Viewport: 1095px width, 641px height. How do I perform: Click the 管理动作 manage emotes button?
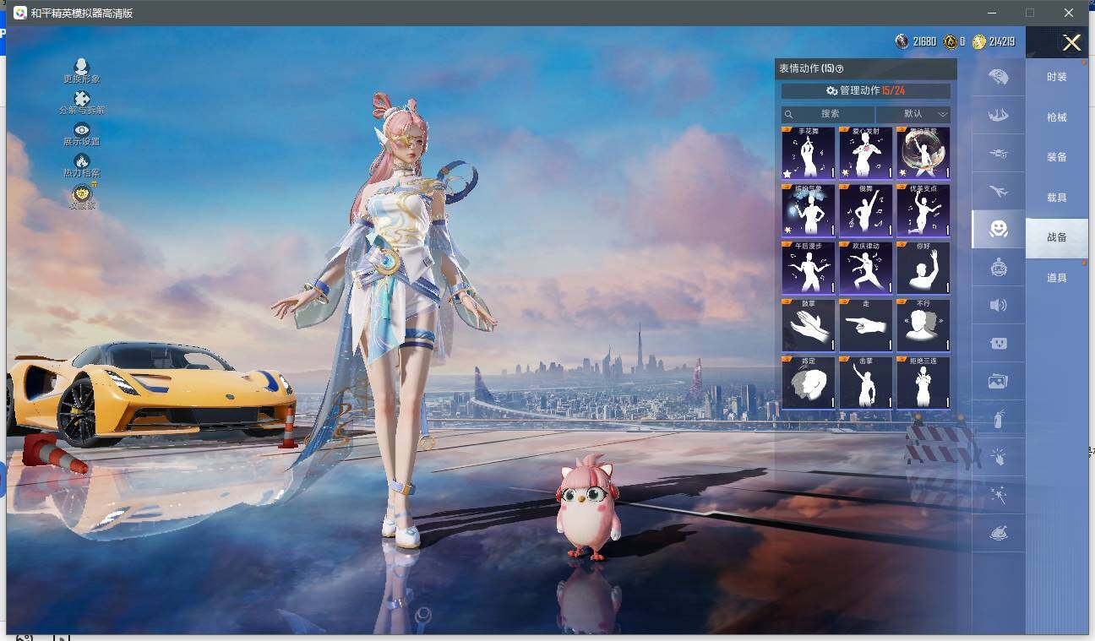866,90
